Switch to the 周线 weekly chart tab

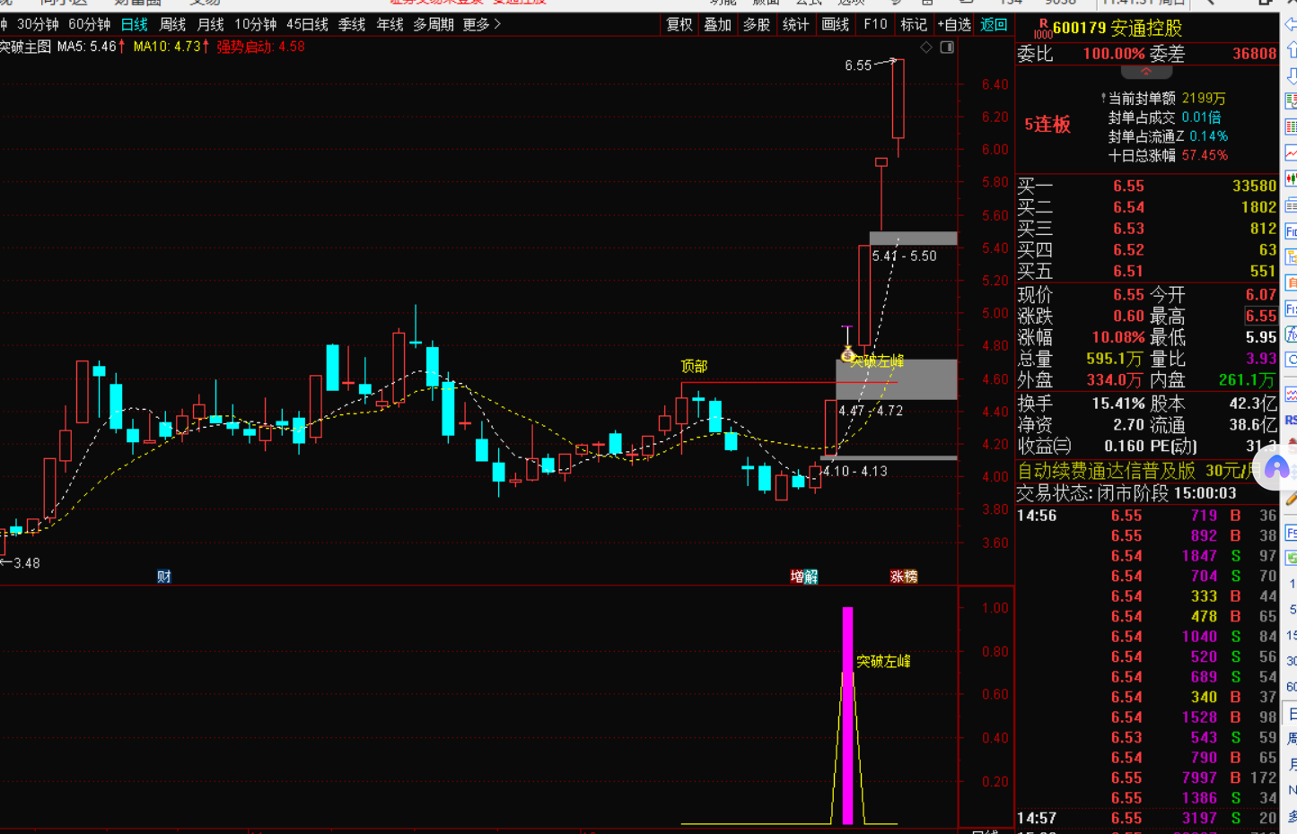click(x=172, y=24)
